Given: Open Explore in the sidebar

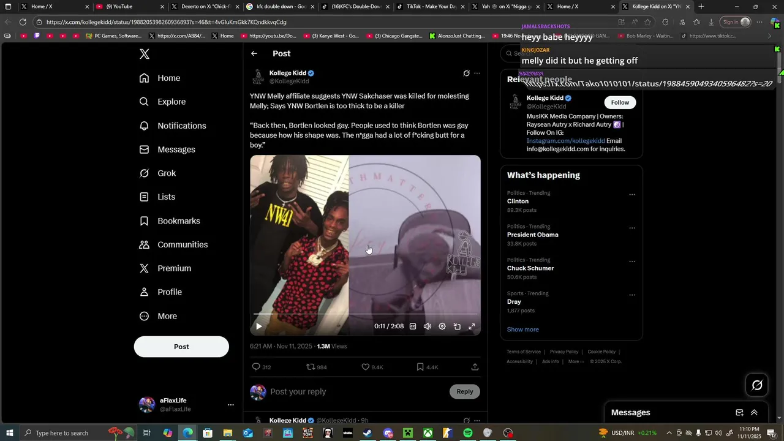Looking at the screenshot, I should pyautogui.click(x=162, y=102).
